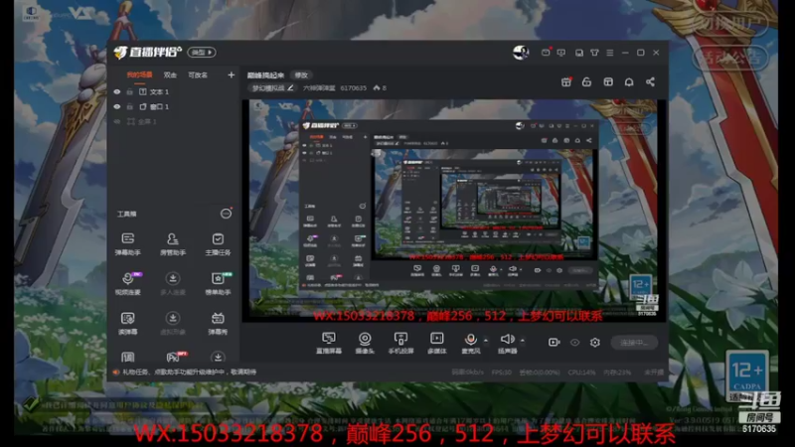Screen dimensions: 795x447
Task: Add 直播屏幕 screen capture source
Action: 329,343
